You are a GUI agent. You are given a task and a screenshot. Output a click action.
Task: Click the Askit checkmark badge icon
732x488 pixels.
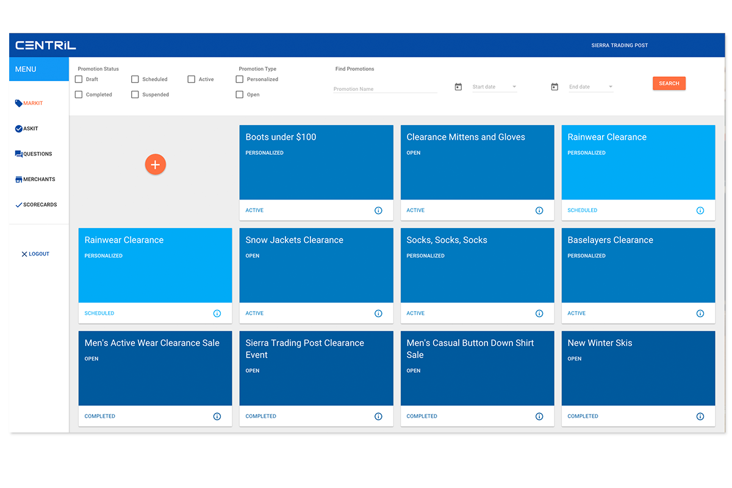[18, 129]
